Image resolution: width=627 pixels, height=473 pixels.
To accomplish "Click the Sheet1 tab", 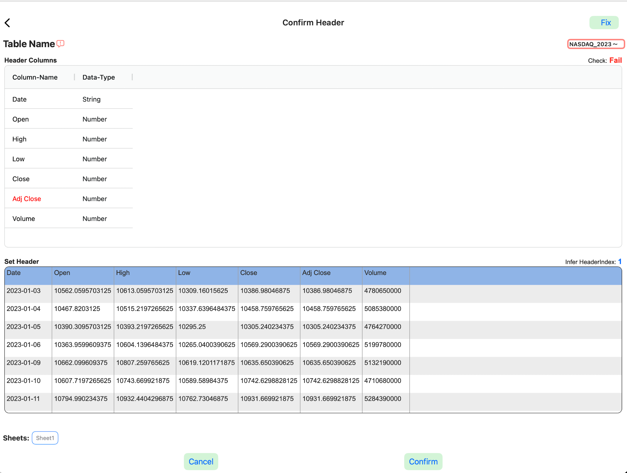I will 45,438.
